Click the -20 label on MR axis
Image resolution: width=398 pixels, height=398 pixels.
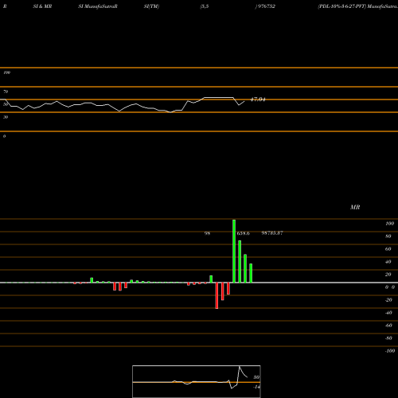388,300
